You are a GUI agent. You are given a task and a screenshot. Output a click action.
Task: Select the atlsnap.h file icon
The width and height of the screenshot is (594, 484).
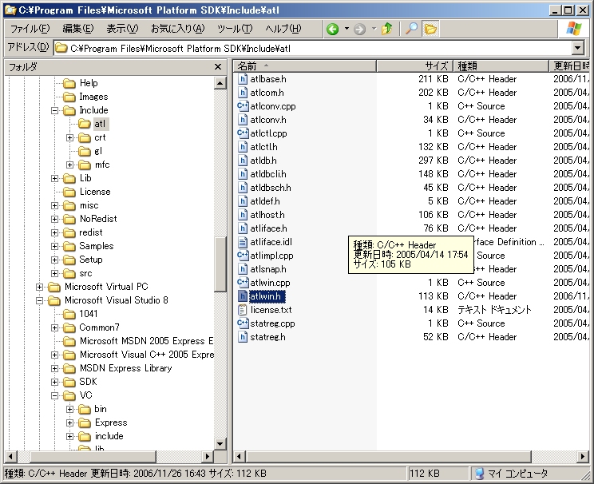tap(243, 269)
